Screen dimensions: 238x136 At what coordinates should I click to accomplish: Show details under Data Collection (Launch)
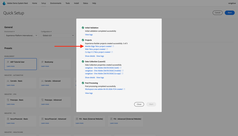point(90,77)
